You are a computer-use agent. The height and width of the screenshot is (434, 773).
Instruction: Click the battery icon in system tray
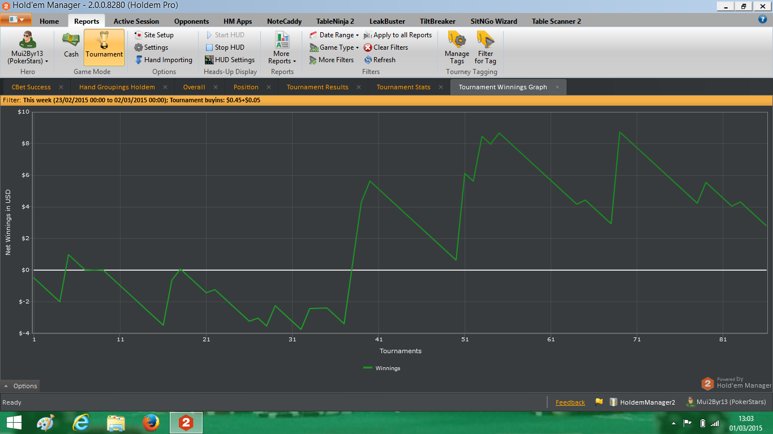coord(702,423)
